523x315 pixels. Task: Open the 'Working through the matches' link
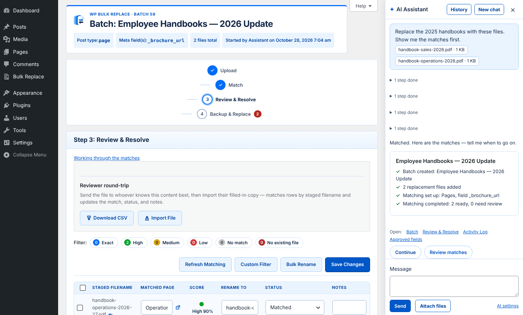click(x=107, y=158)
